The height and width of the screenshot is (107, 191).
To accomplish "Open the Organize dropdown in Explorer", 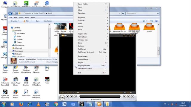I will pos(15,21).
